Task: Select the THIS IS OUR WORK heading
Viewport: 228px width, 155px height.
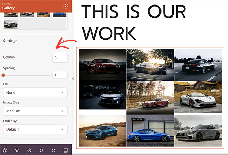Action: pos(134,23)
